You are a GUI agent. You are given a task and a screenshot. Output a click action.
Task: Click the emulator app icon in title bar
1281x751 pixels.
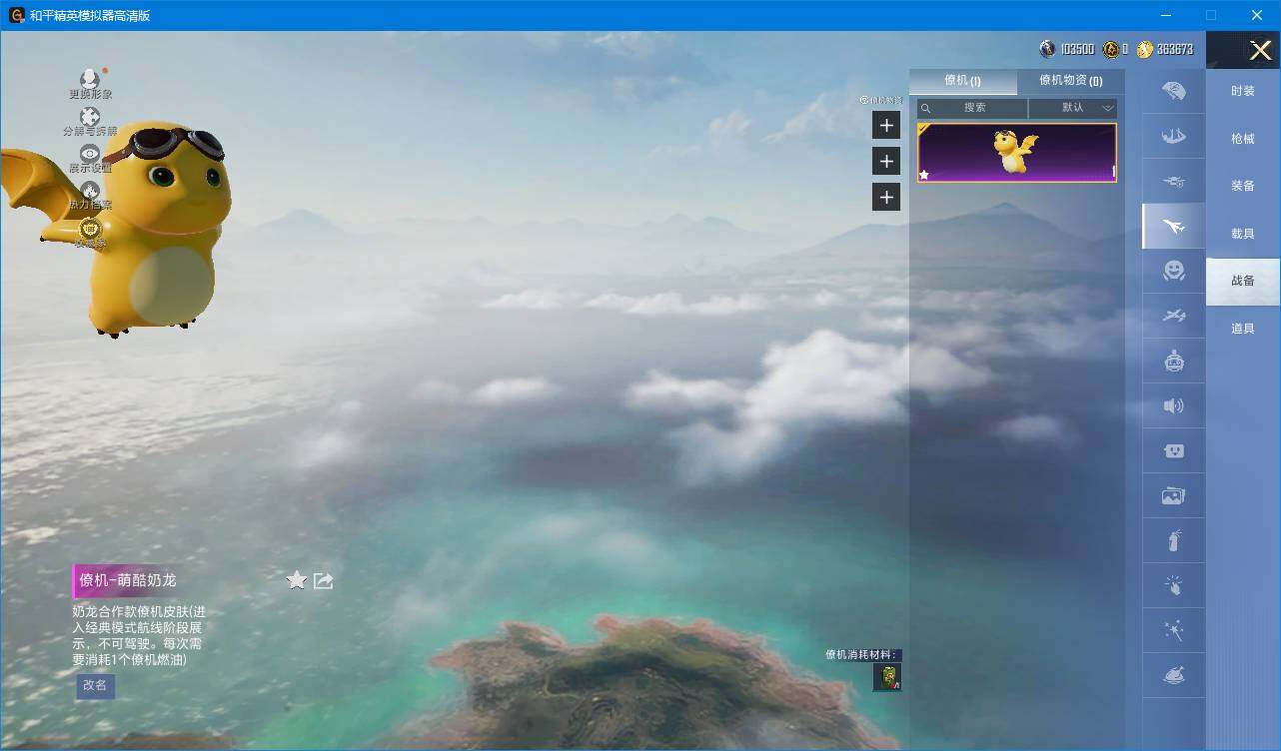(16, 15)
